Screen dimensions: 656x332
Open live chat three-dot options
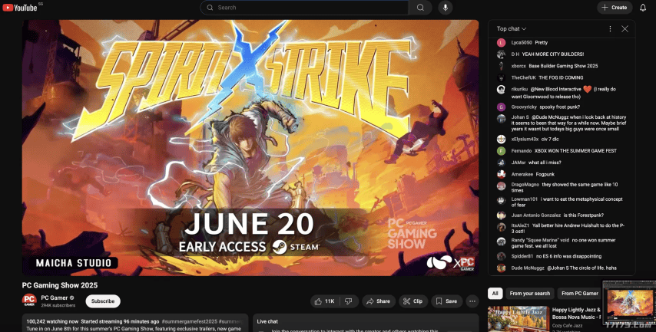(610, 29)
